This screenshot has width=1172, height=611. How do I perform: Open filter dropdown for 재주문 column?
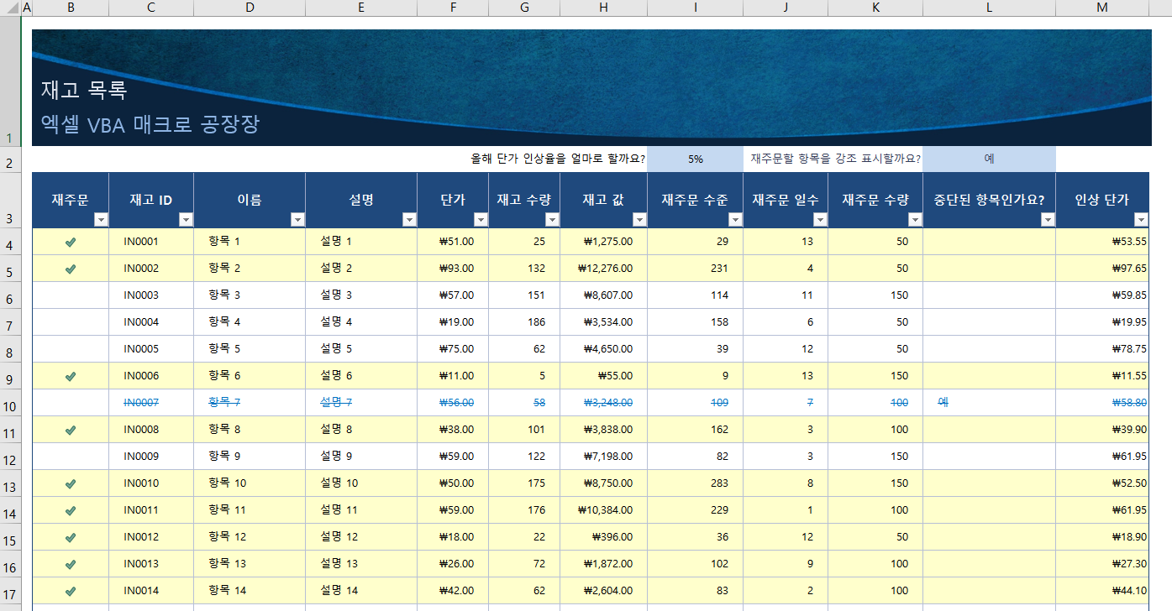101,220
